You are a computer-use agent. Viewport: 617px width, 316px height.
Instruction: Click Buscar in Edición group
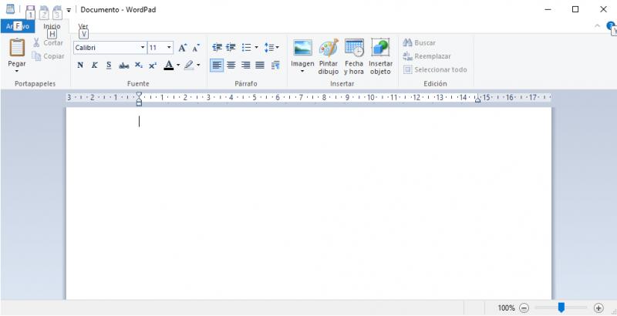[419, 43]
